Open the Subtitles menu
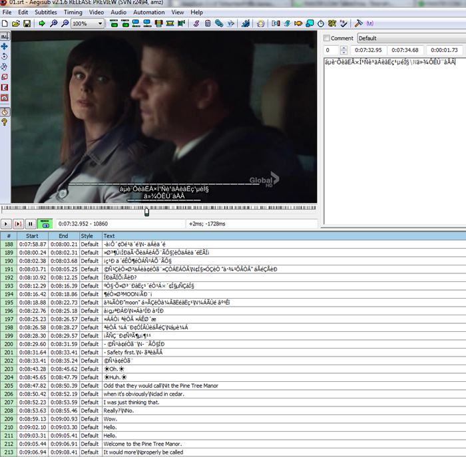466x457 pixels. [46, 12]
